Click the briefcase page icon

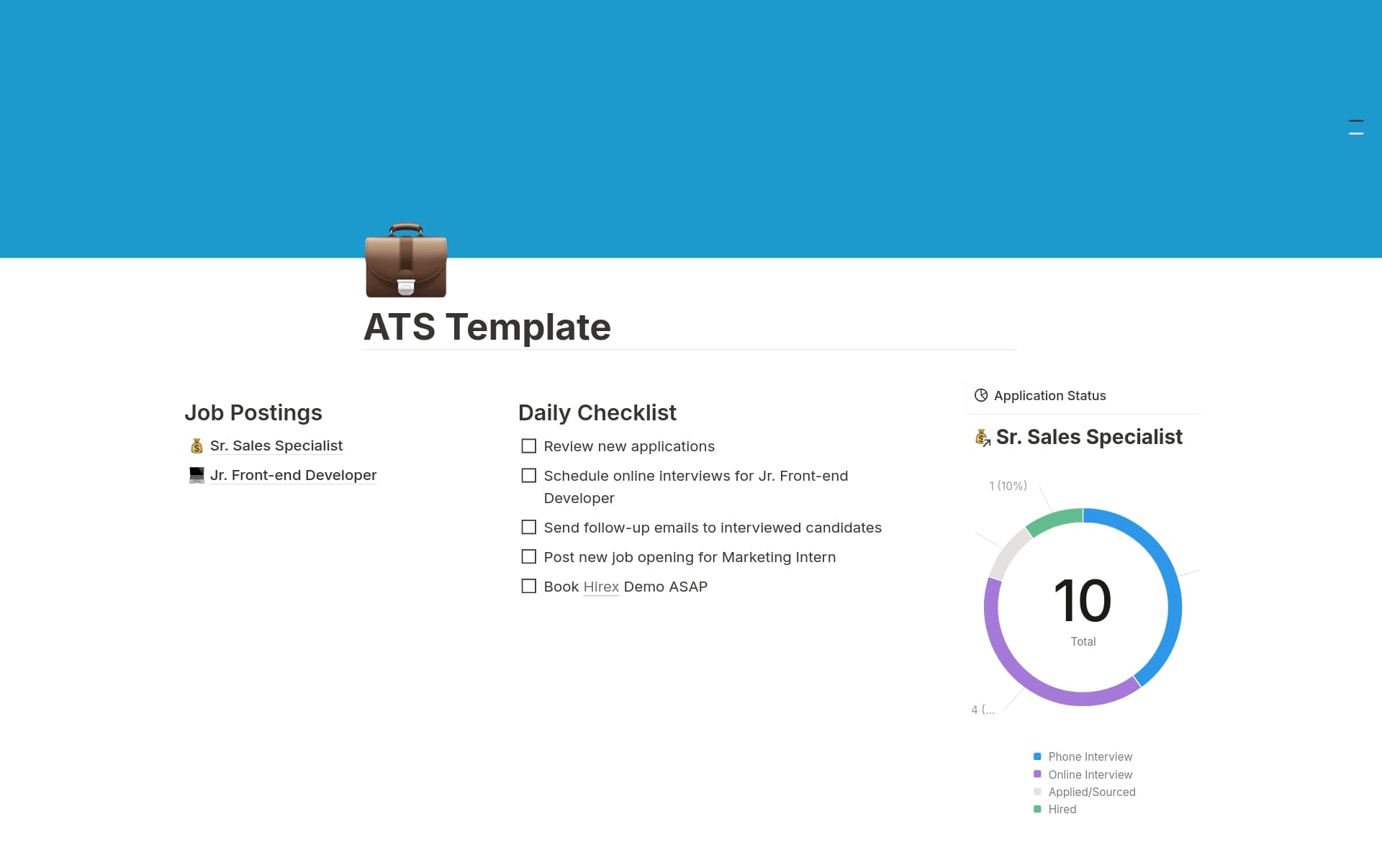point(406,261)
